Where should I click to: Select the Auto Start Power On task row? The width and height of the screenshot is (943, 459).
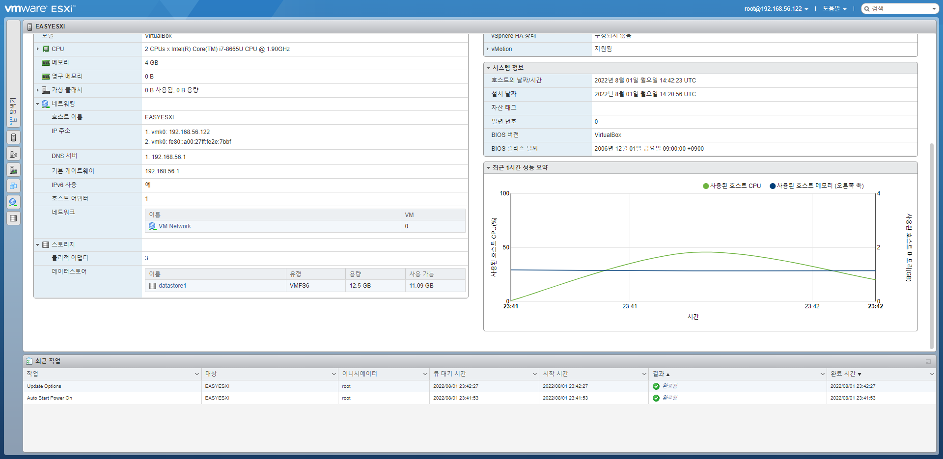click(479, 398)
